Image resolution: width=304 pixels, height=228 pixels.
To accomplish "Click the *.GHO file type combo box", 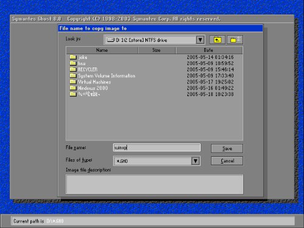I will pyautogui.click(x=157, y=161).
